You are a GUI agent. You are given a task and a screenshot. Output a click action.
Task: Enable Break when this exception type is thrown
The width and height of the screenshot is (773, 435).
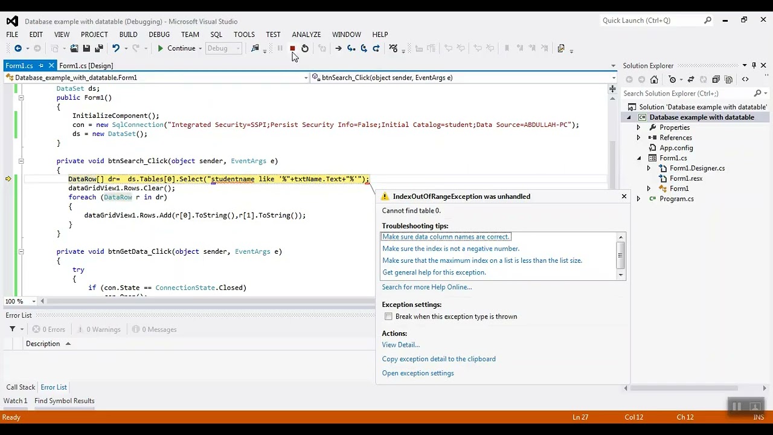coord(388,317)
